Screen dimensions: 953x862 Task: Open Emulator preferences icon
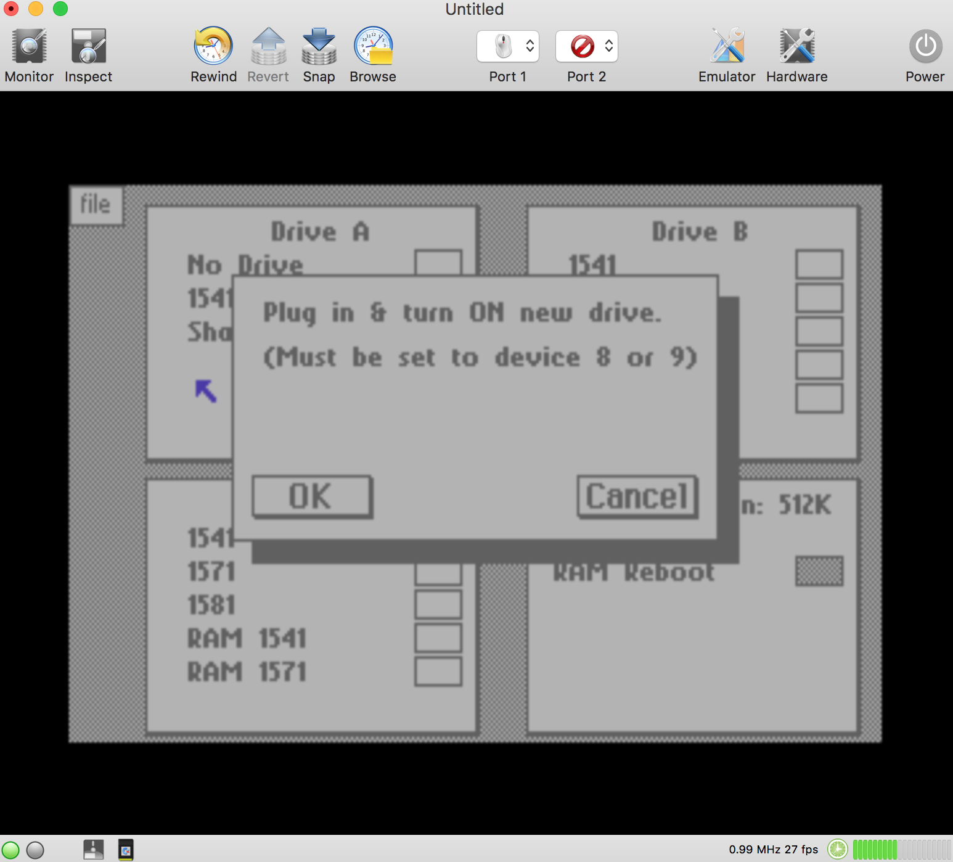(727, 46)
